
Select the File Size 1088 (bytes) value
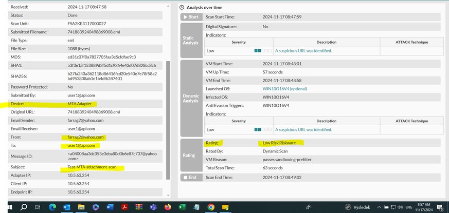[79, 49]
